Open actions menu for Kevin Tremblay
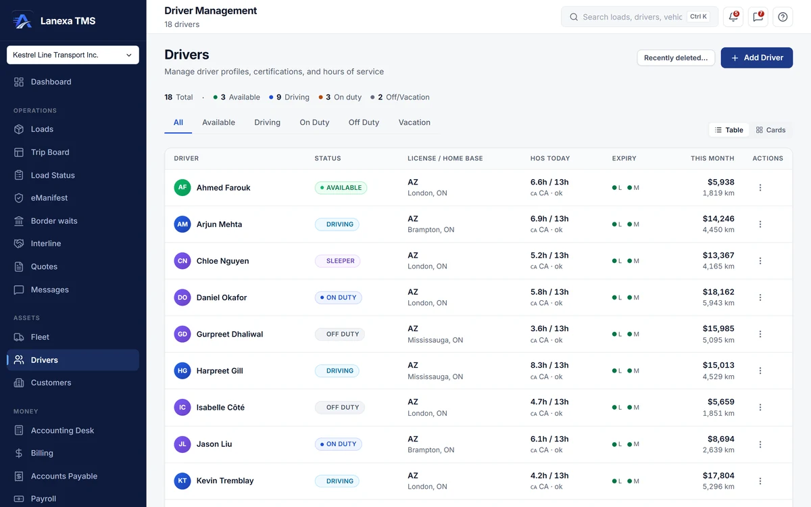This screenshot has width=811, height=507. (x=760, y=481)
